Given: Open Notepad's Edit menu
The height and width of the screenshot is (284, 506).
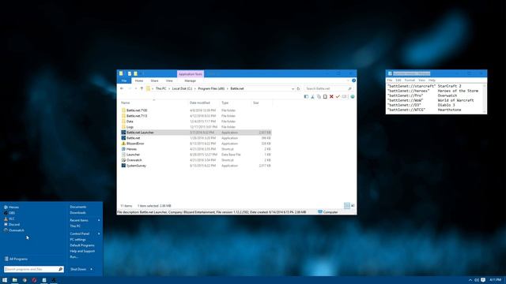Looking at the screenshot, I should (398, 80).
